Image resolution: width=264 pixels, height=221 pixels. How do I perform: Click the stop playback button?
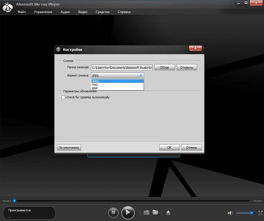pyautogui.click(x=113, y=212)
